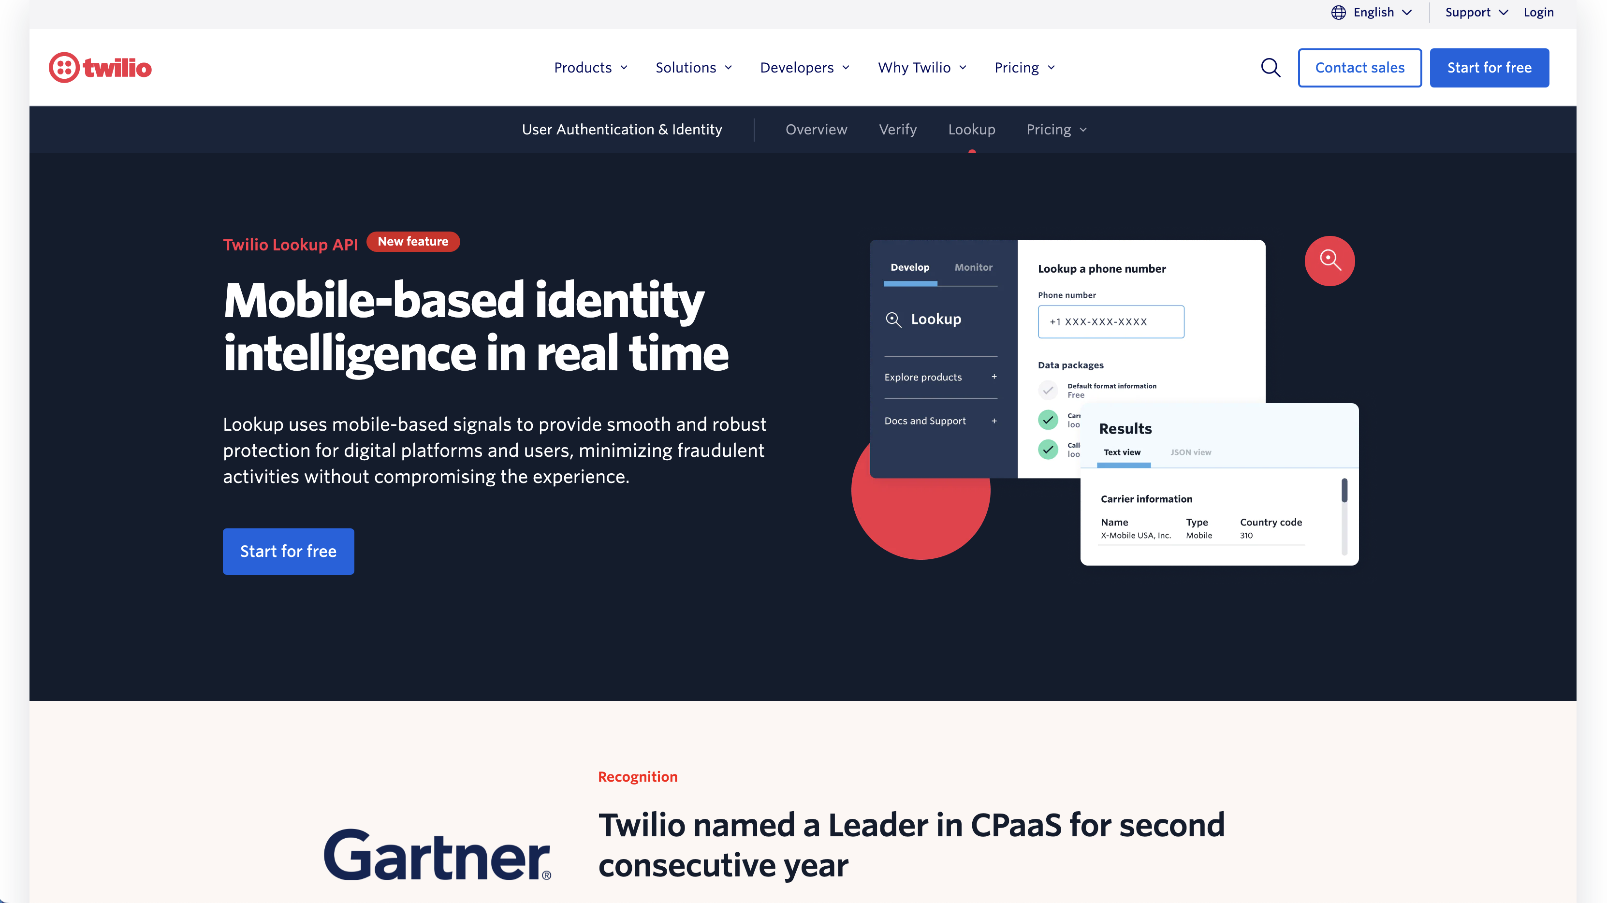Click the Login link
The image size is (1607, 903).
1538,13
